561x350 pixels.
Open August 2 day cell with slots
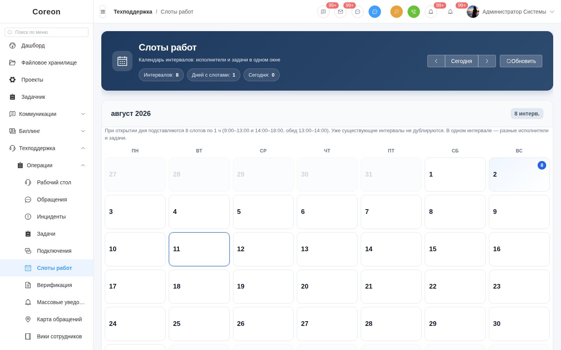tap(519, 175)
